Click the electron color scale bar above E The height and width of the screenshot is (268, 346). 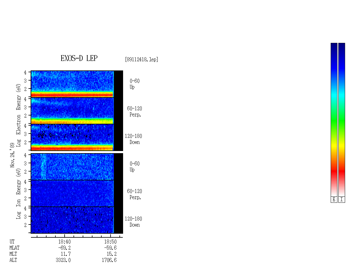point(334,119)
